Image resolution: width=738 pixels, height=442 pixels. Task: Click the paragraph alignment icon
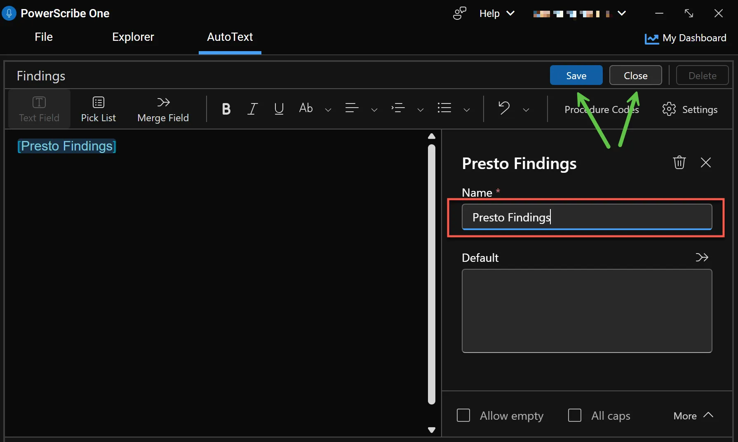352,108
